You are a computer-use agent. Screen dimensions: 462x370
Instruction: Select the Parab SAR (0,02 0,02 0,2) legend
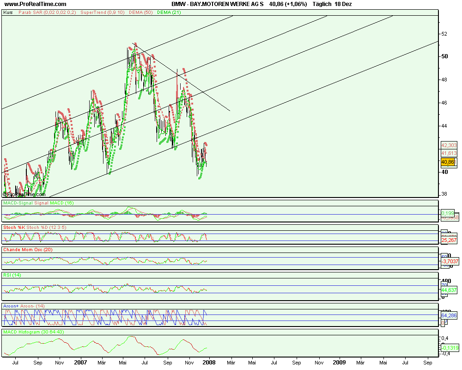point(47,12)
